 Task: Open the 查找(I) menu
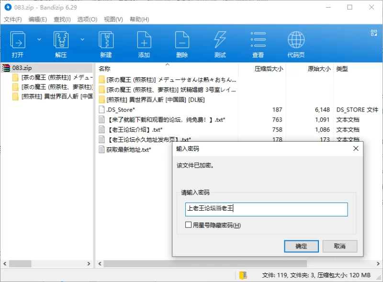pyautogui.click(x=62, y=19)
